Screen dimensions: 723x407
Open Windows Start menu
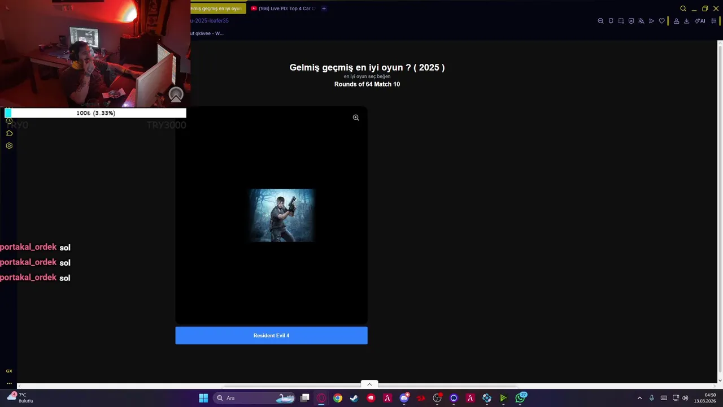coord(203,398)
